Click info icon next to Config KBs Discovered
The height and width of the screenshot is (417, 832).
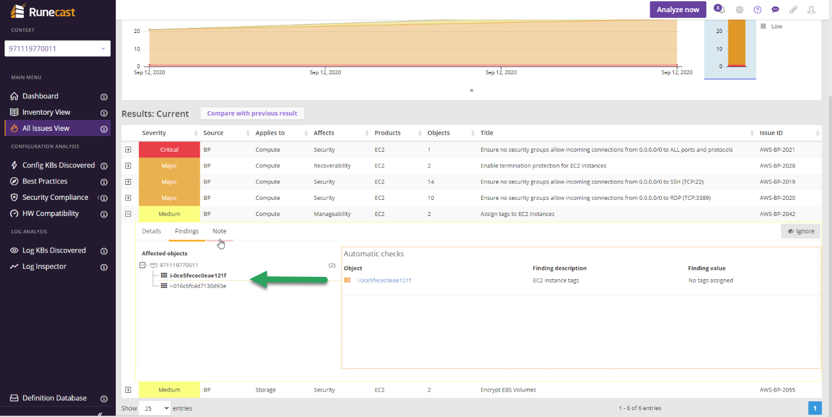[104, 166]
